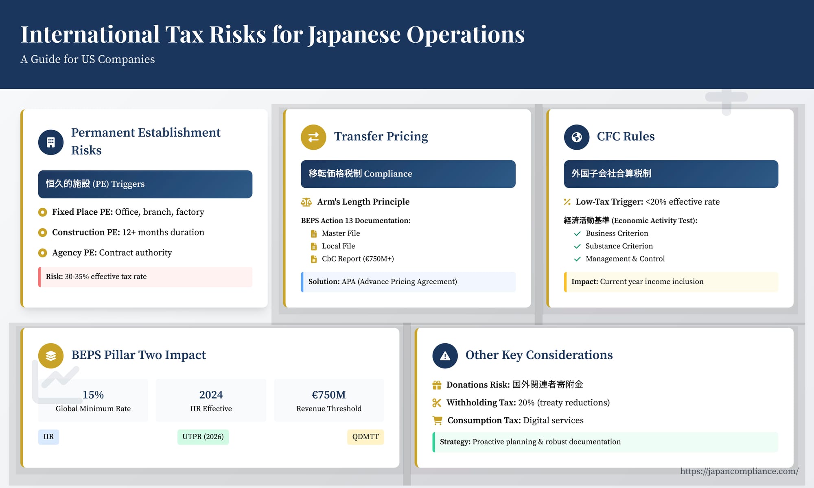Click the BEPS Pillar Two Impact heading
This screenshot has height=488, width=814.
[138, 355]
